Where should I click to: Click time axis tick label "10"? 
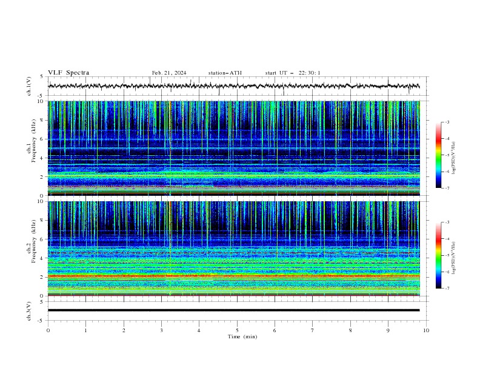point(426,330)
